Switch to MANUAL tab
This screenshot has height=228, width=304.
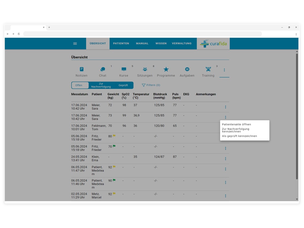coord(142,44)
